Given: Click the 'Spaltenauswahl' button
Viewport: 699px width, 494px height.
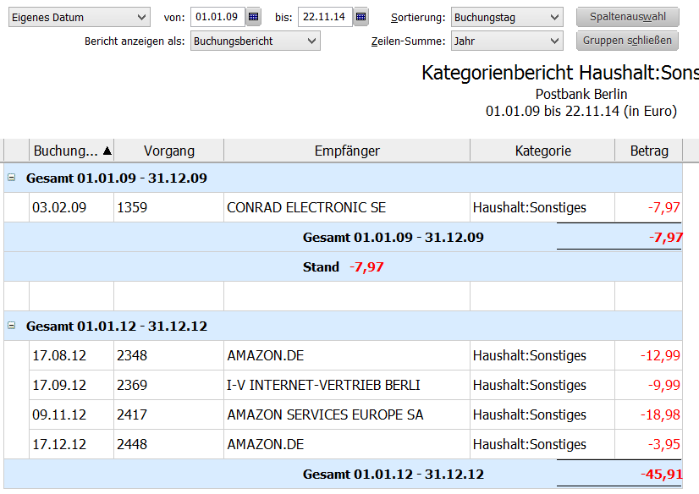Looking at the screenshot, I should pyautogui.click(x=627, y=17).
